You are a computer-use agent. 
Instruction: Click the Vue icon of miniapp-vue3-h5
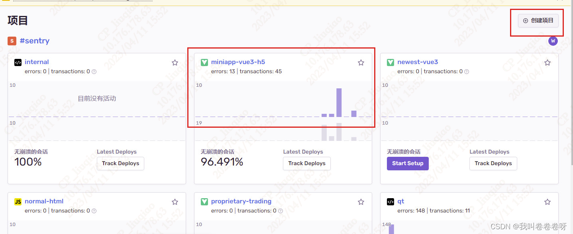point(204,62)
